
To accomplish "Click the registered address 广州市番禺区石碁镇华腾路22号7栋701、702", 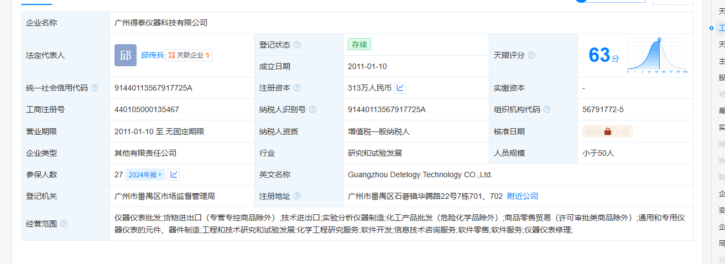I will tap(425, 196).
